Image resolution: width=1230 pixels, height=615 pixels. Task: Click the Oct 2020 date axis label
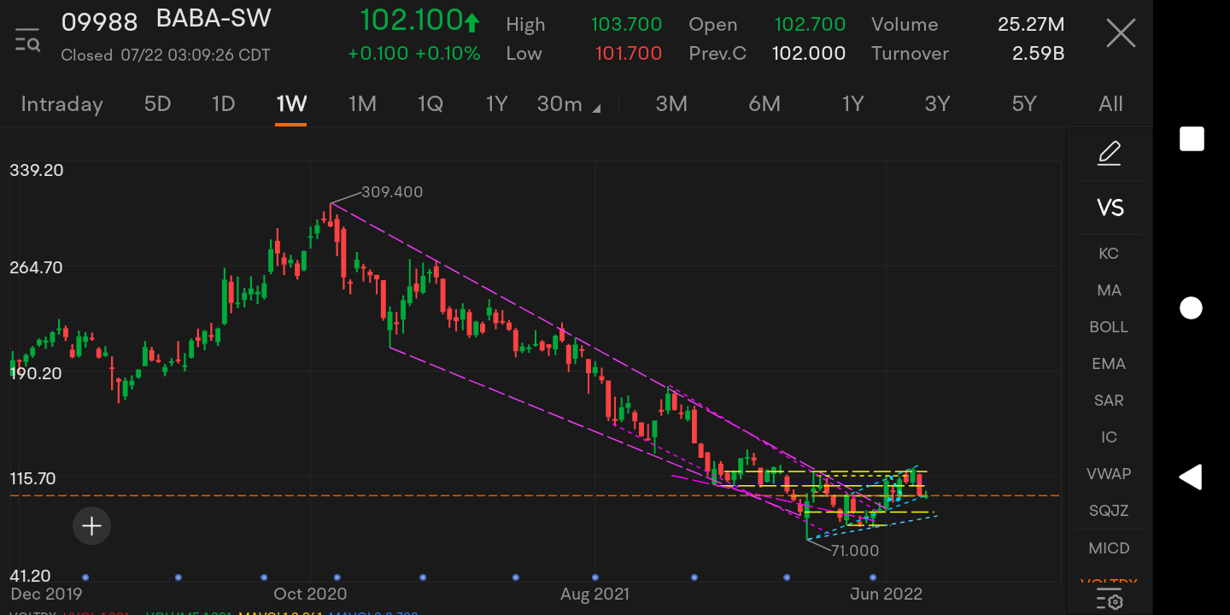(x=310, y=594)
